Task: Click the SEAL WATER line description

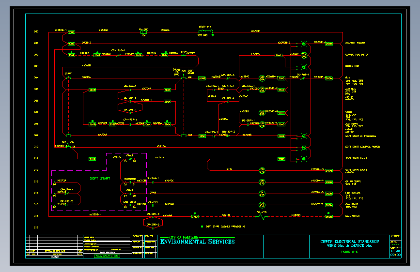Action: coord(353,216)
